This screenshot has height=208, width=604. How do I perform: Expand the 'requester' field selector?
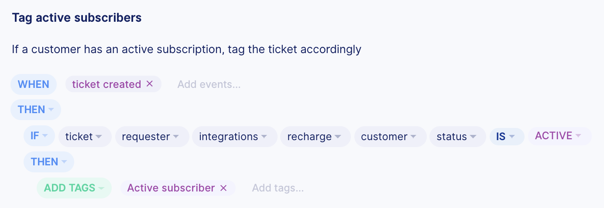tap(152, 137)
